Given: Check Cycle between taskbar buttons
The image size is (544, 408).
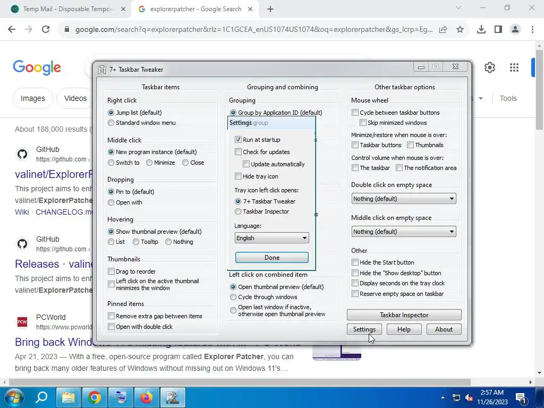Looking at the screenshot, I should [x=355, y=113].
